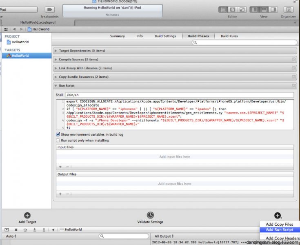
Task: Open the Auto variables scope dropdown
Action: (11, 236)
